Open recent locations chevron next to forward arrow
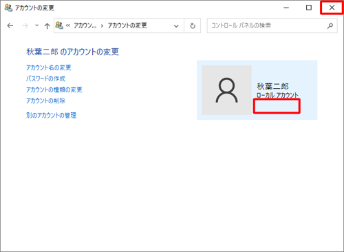Screen dimensions: 344x252 (x=36, y=25)
